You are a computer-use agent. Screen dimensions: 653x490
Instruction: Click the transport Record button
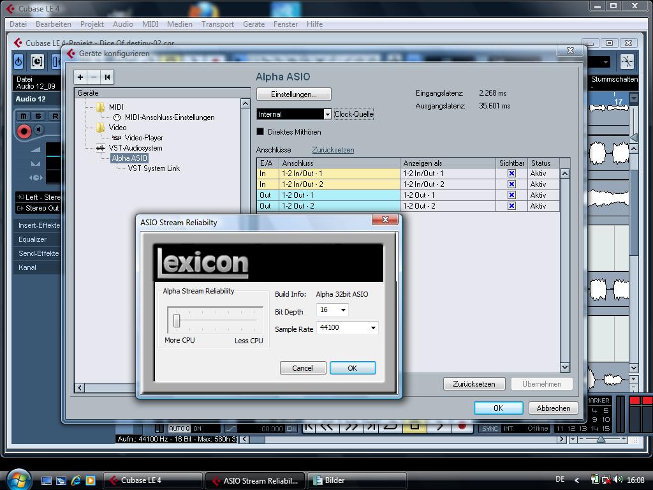coord(462,428)
